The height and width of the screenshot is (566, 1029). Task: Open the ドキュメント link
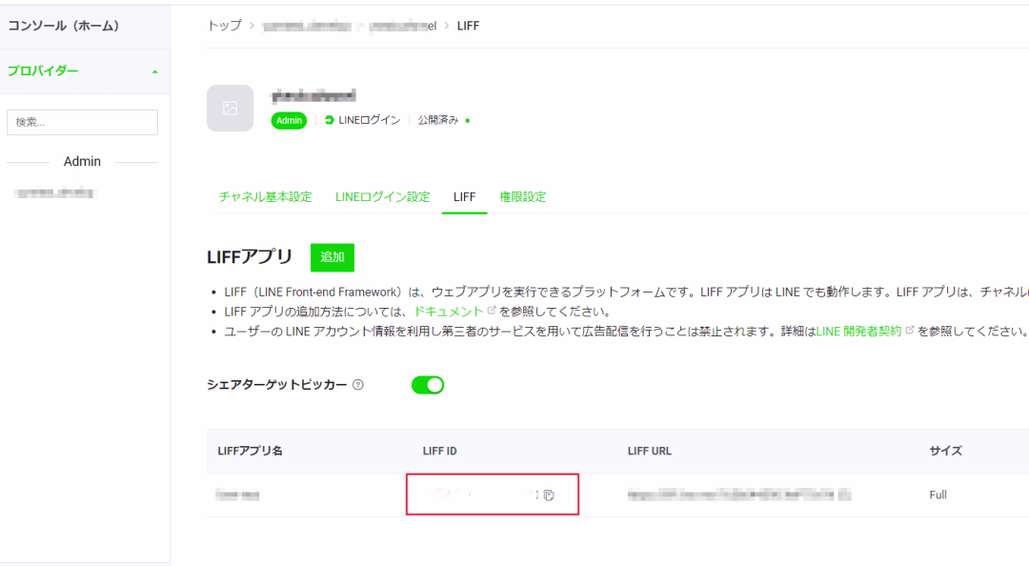tap(448, 312)
